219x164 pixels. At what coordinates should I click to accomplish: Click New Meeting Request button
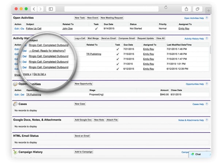coord(112,18)
